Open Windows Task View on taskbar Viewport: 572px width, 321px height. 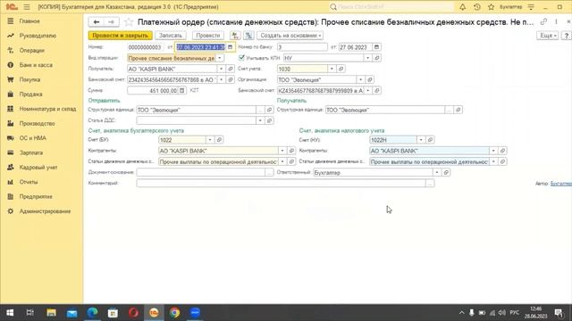click(x=29, y=313)
